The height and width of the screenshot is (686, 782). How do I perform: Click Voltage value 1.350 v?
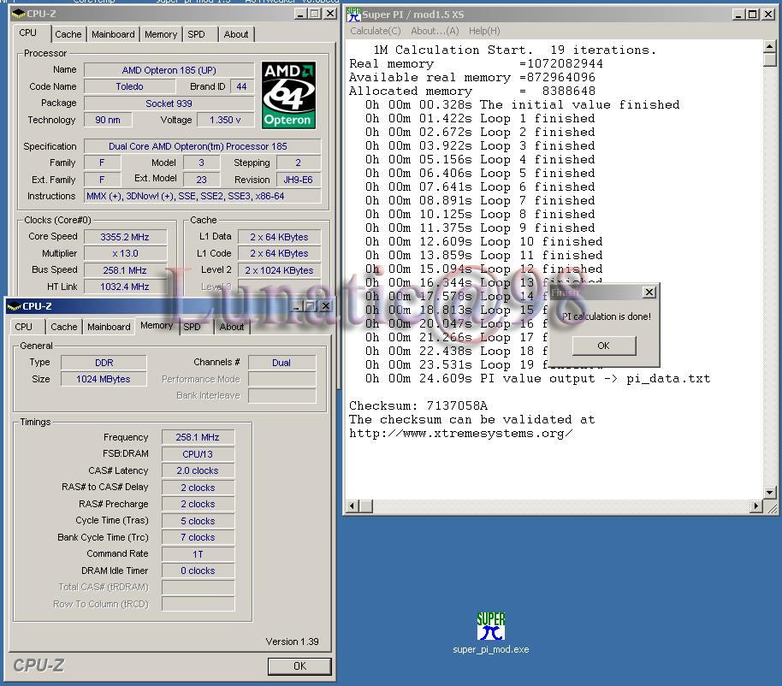[x=225, y=120]
